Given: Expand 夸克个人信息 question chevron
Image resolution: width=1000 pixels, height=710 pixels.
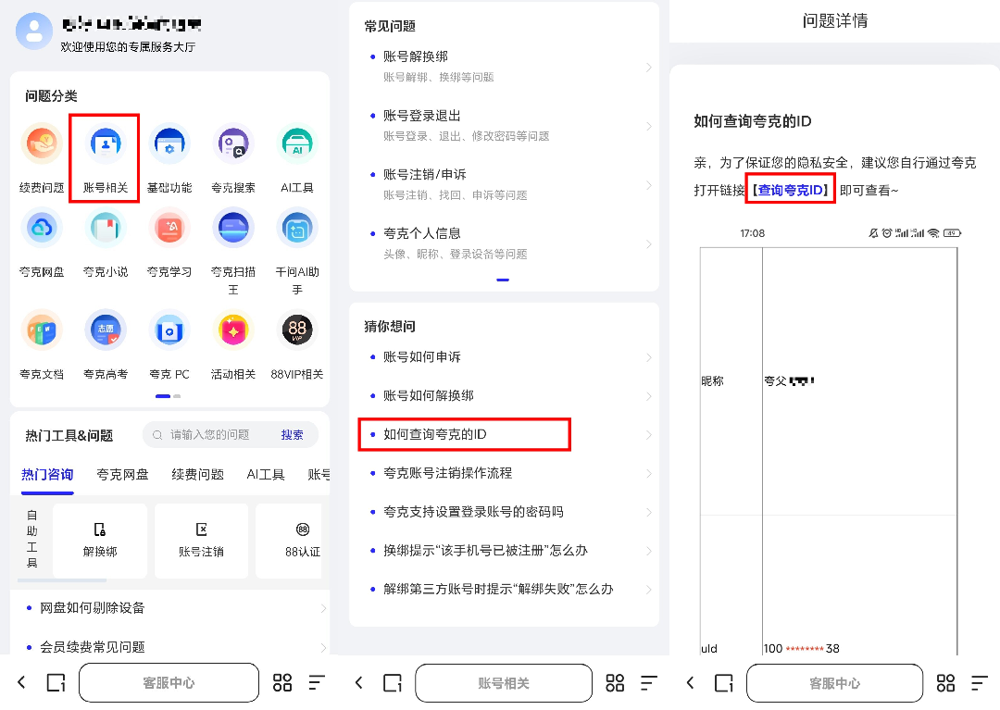Looking at the screenshot, I should click(x=648, y=244).
